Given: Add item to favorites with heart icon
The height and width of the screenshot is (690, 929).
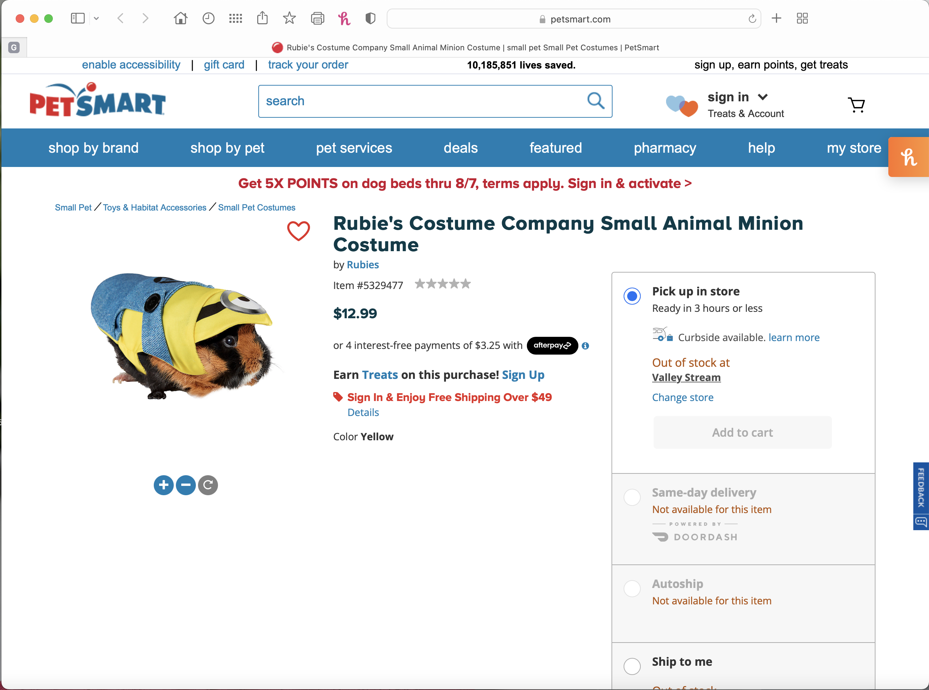Looking at the screenshot, I should (298, 230).
